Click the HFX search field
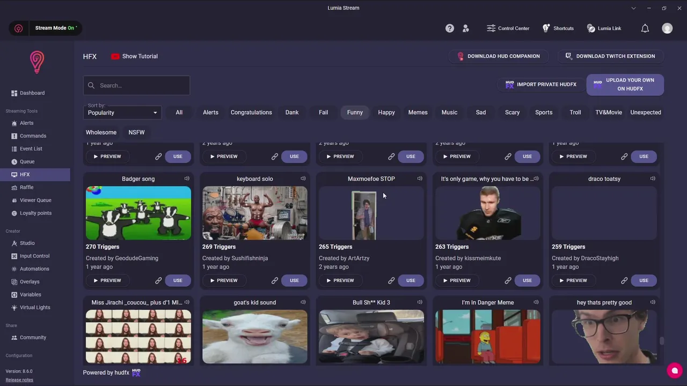Image resolution: width=687 pixels, height=386 pixels. pyautogui.click(x=136, y=85)
